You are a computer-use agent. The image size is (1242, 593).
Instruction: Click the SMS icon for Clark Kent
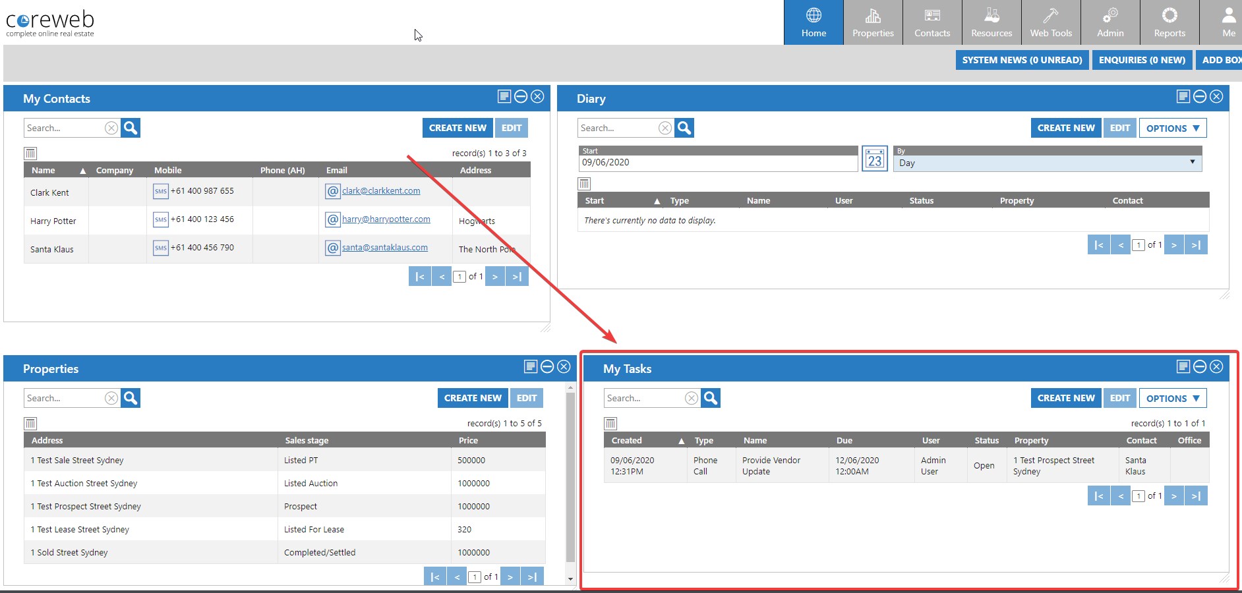pyautogui.click(x=161, y=192)
